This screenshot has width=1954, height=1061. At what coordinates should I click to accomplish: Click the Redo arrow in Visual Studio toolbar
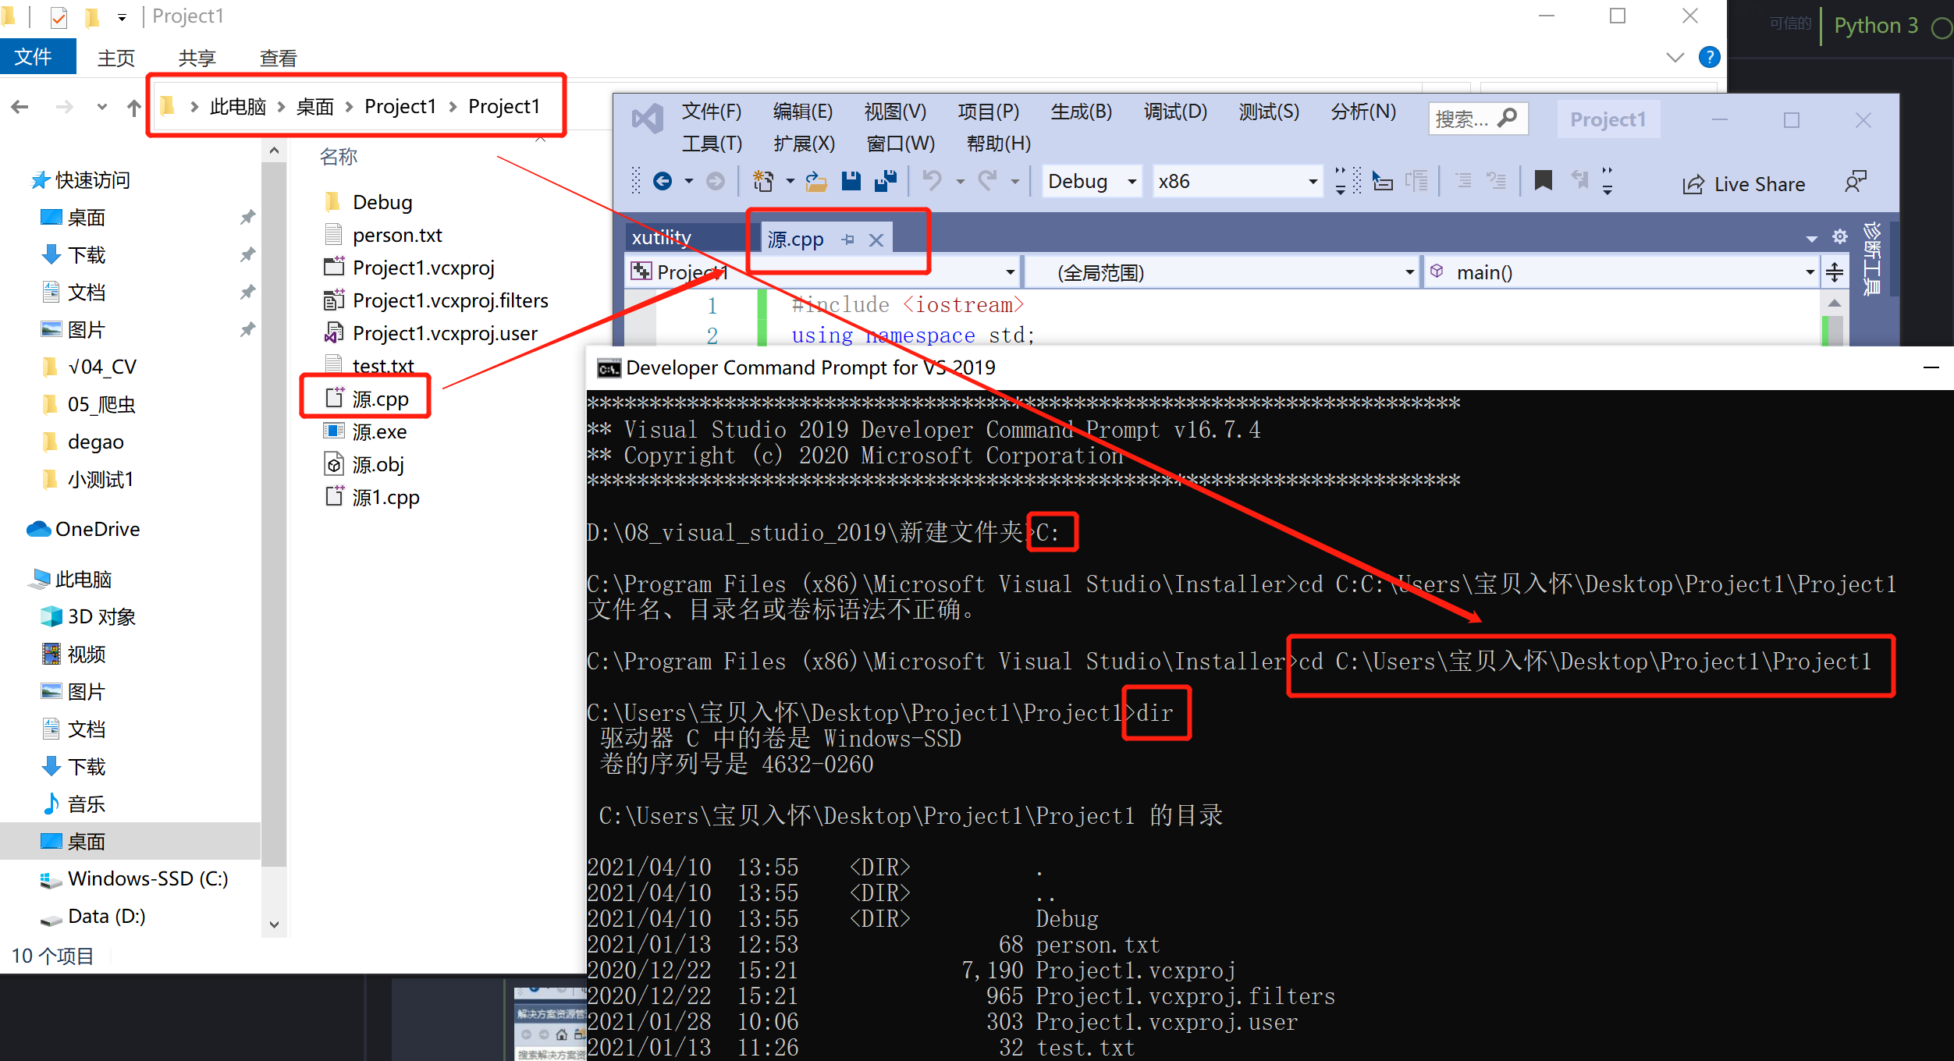(x=987, y=182)
